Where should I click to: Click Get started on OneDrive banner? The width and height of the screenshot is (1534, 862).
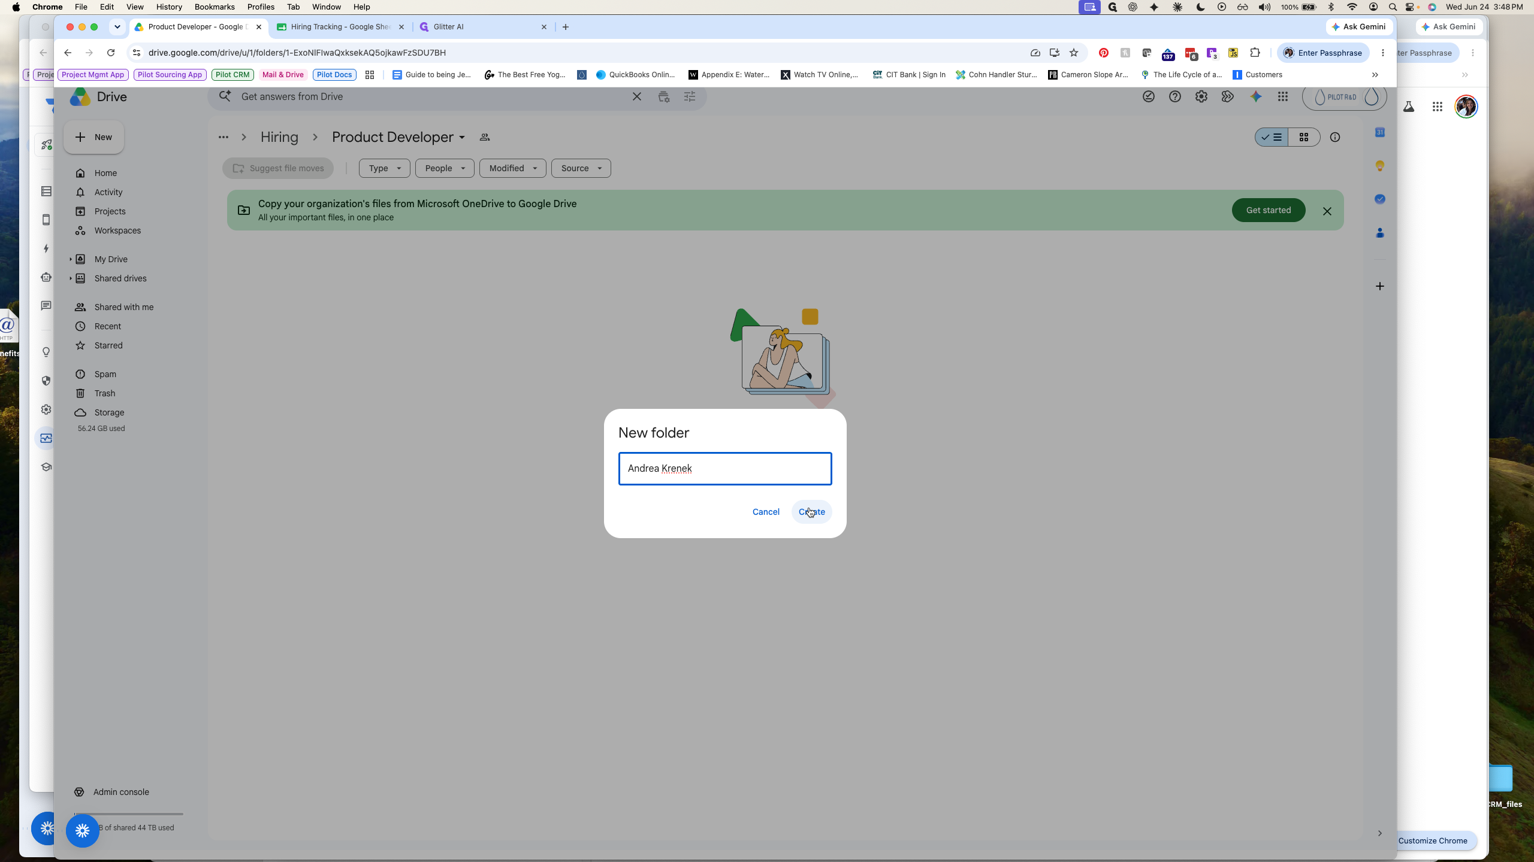[x=1269, y=210]
